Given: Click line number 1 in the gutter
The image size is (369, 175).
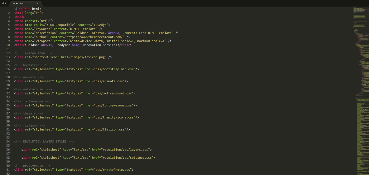Looking at the screenshot, I should pos(9,9).
